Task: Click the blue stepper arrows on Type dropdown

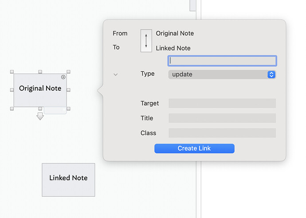Action: click(x=271, y=74)
